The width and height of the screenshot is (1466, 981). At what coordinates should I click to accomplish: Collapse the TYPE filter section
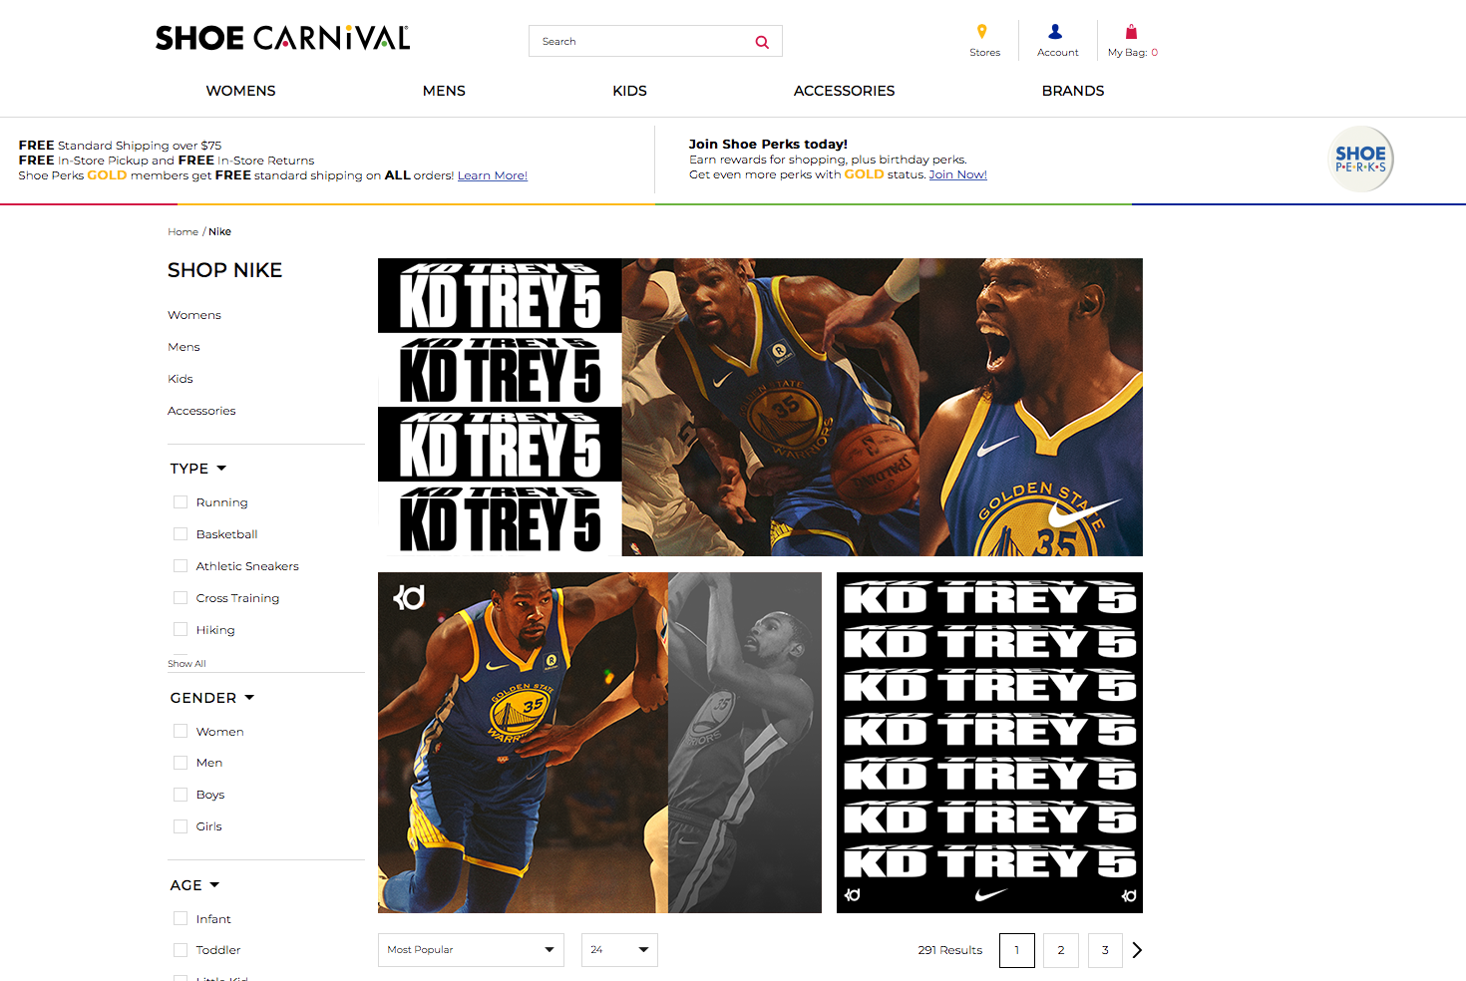(x=198, y=469)
